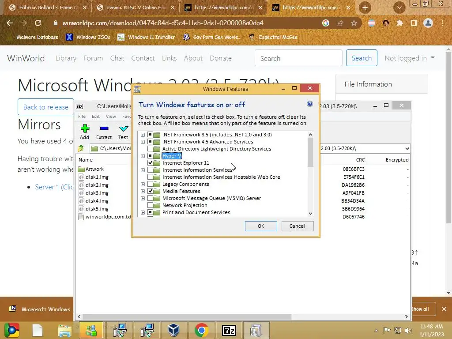Open WinWorld Library nav link
The height and width of the screenshot is (339, 452).
(66, 58)
